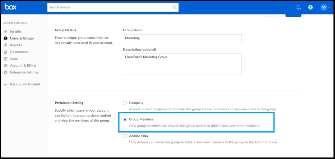
Task: Click Back to my Account link
Action: 25,85
